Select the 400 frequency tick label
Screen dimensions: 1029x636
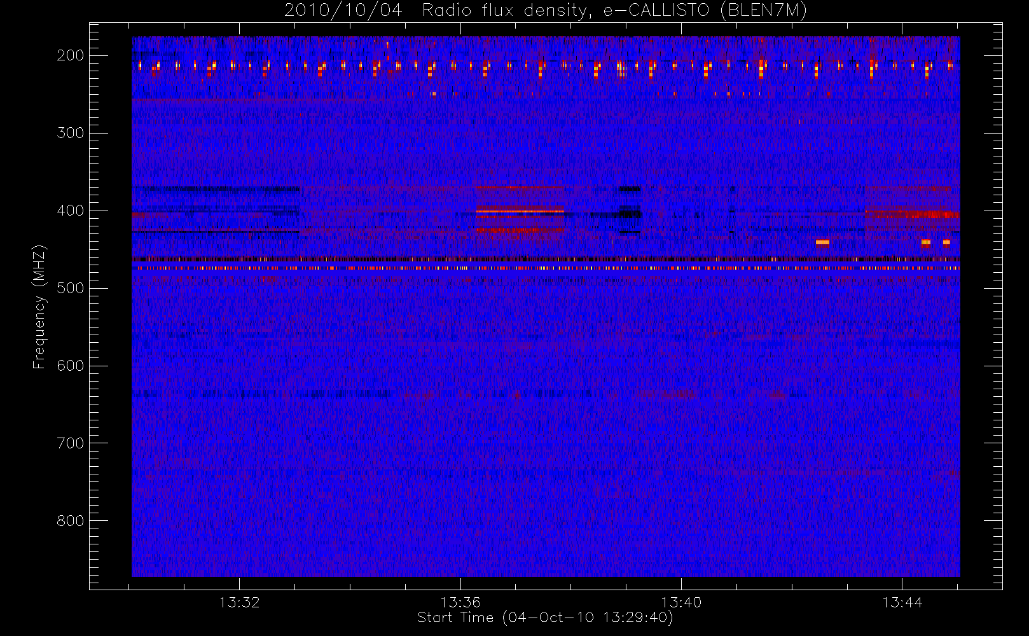70,211
